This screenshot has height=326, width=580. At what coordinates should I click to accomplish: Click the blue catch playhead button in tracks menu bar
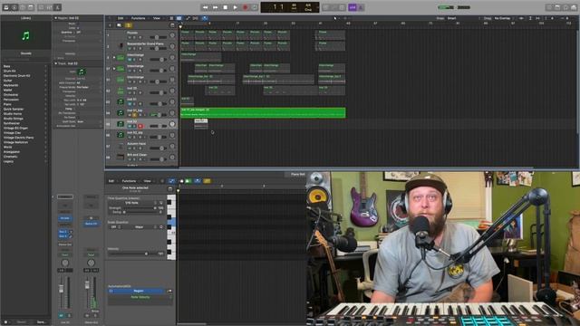(205, 18)
